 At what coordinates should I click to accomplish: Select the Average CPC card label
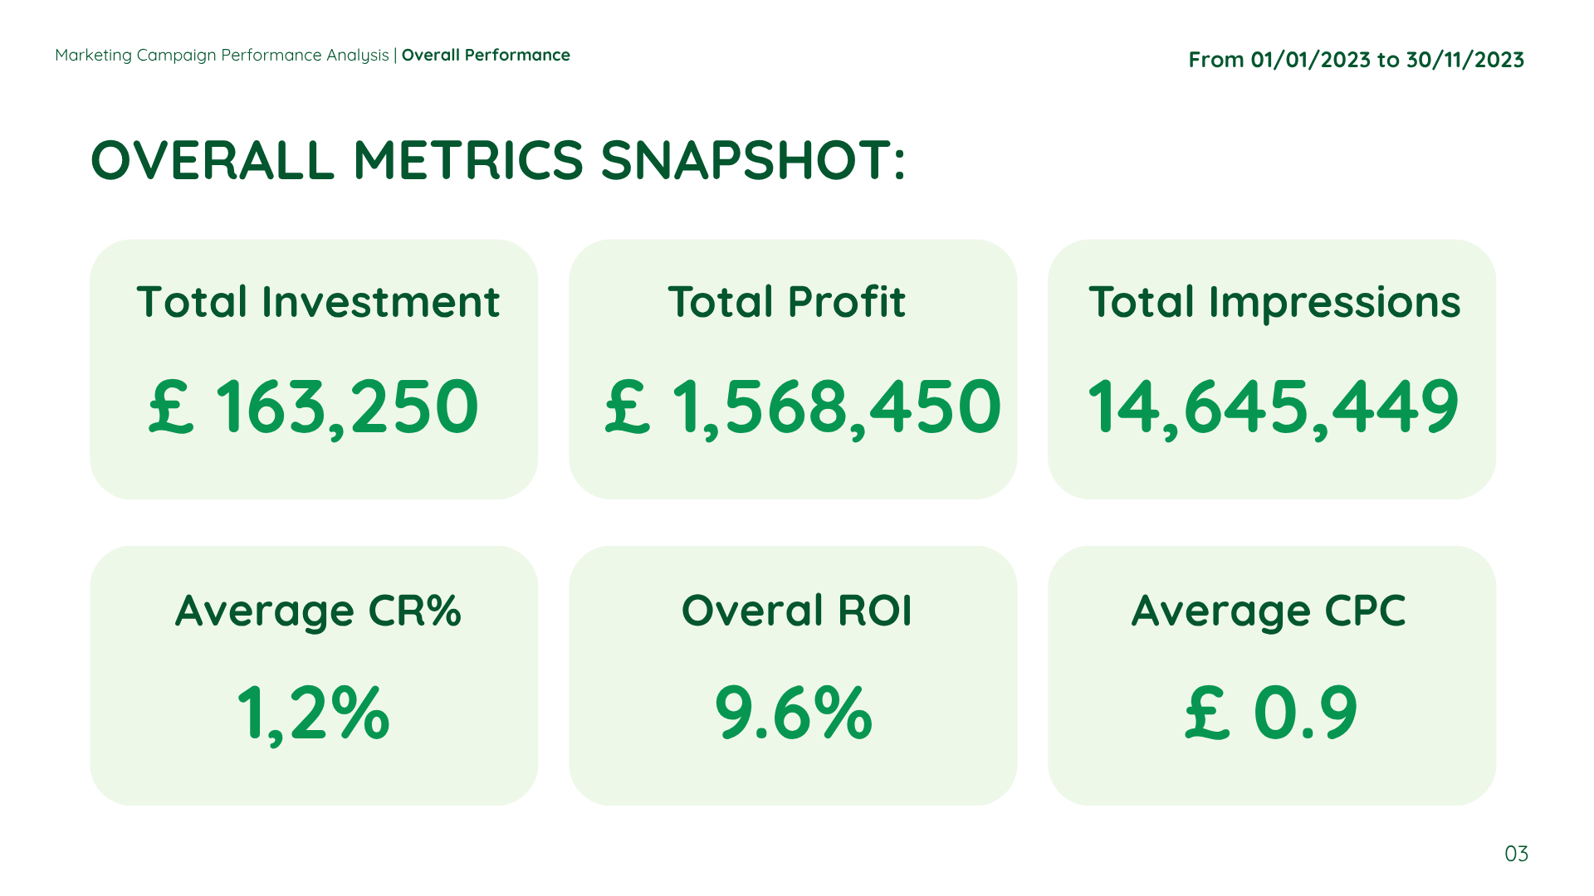coord(1268,611)
